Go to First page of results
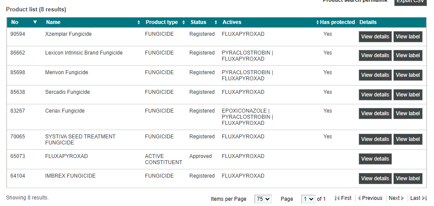The width and height of the screenshot is (434, 206). point(343,198)
